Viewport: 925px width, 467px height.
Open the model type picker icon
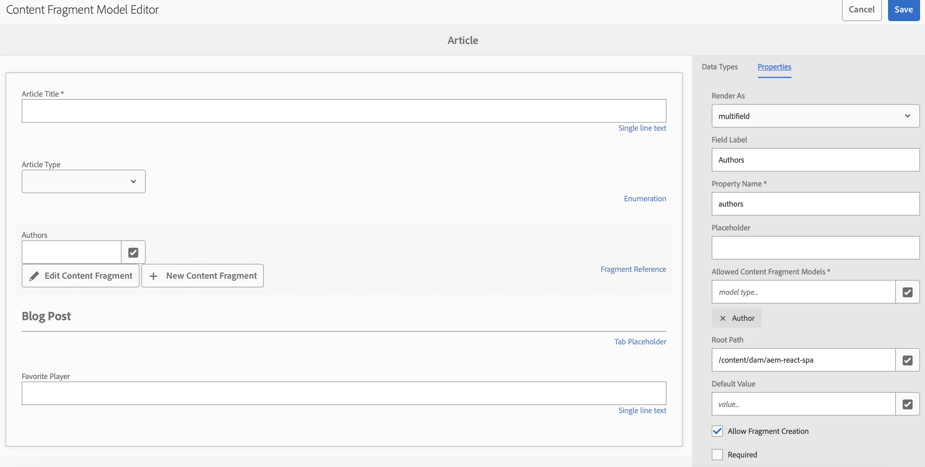tap(907, 292)
